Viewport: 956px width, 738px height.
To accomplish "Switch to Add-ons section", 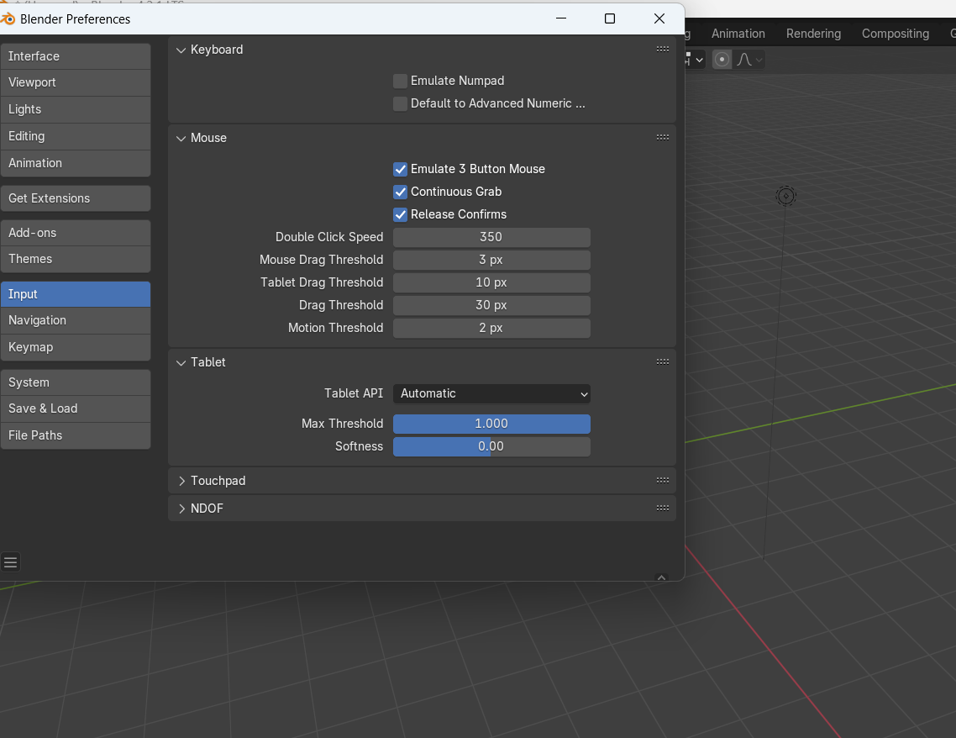I will tap(76, 233).
